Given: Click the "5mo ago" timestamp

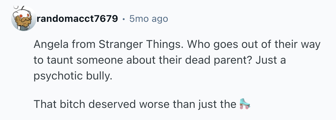Looking at the screenshot, I should coord(148,19).
